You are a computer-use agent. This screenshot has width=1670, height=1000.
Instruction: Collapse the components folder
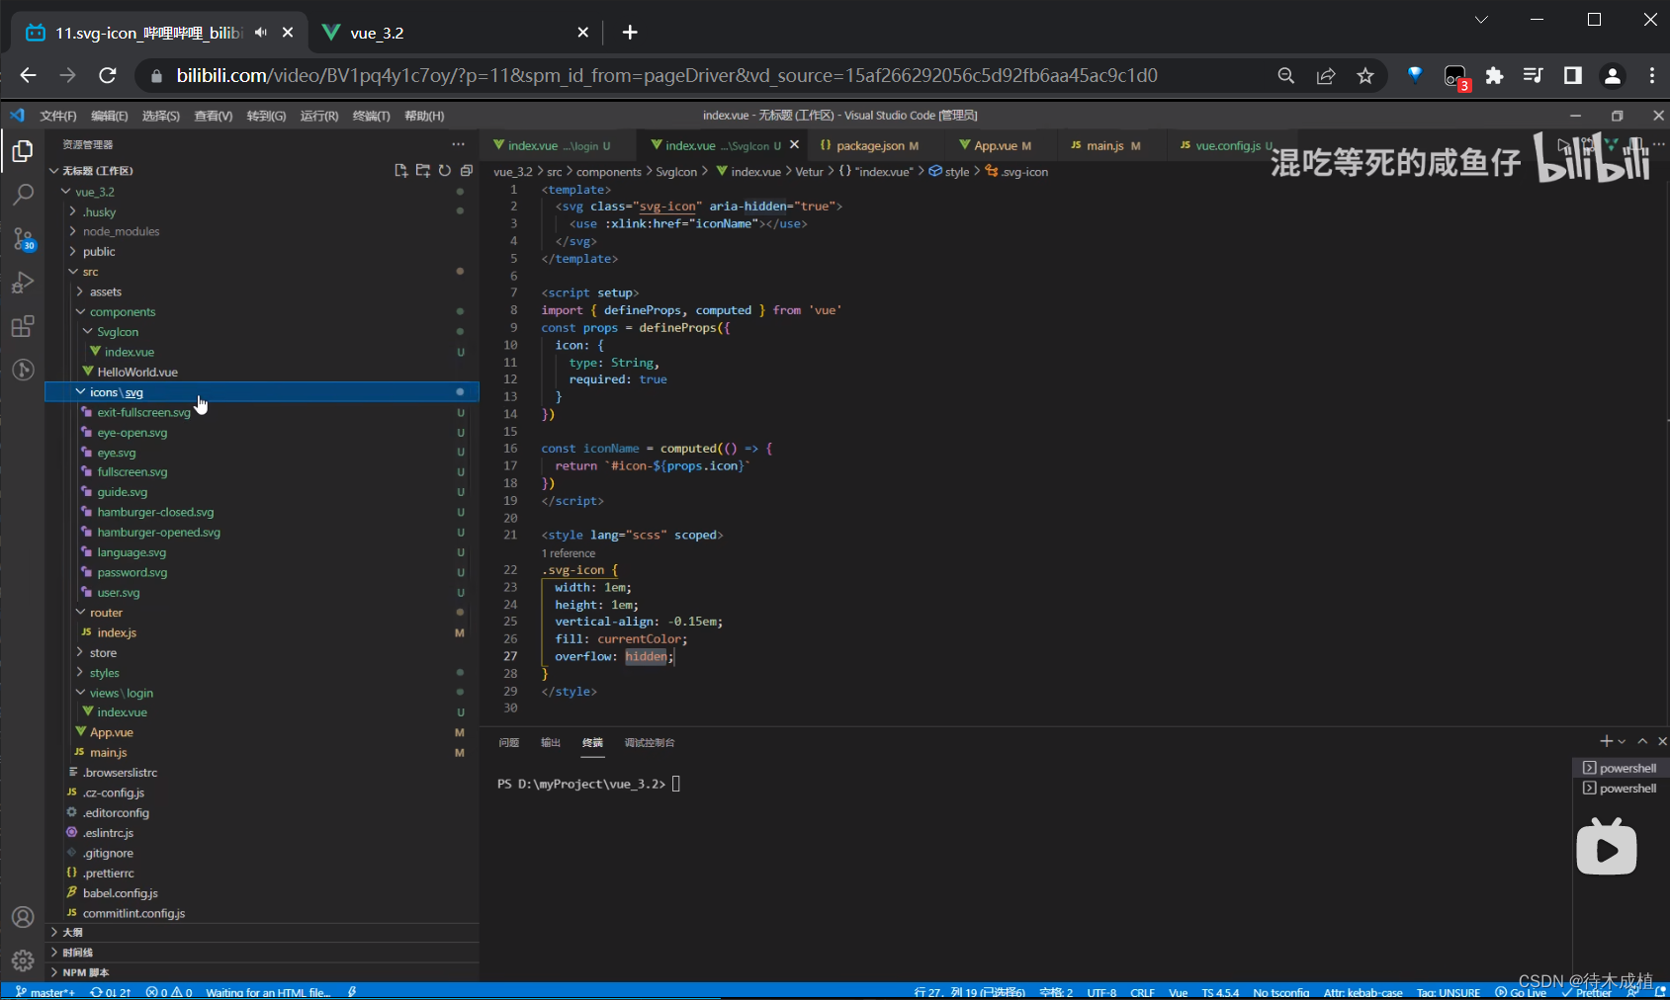click(x=80, y=311)
